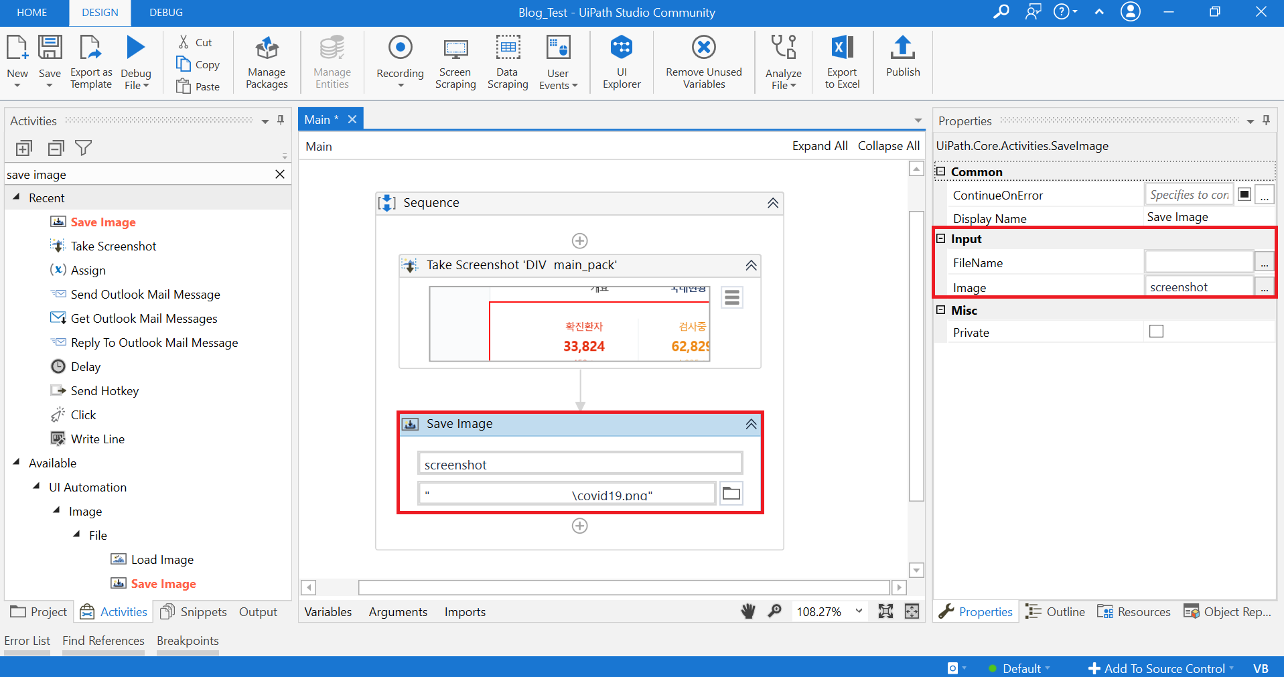The height and width of the screenshot is (677, 1284).
Task: Click the Cut scissors icon
Action: click(x=184, y=42)
